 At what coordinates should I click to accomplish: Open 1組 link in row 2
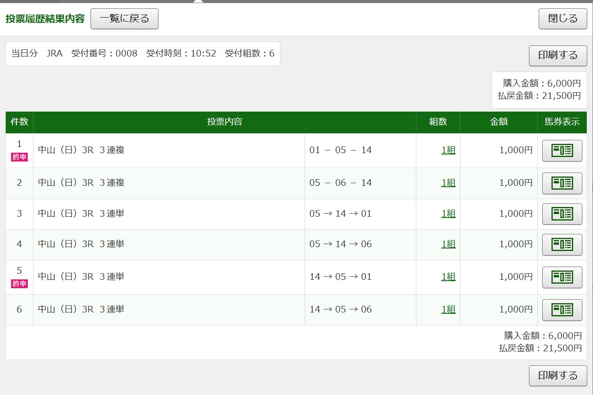(448, 183)
